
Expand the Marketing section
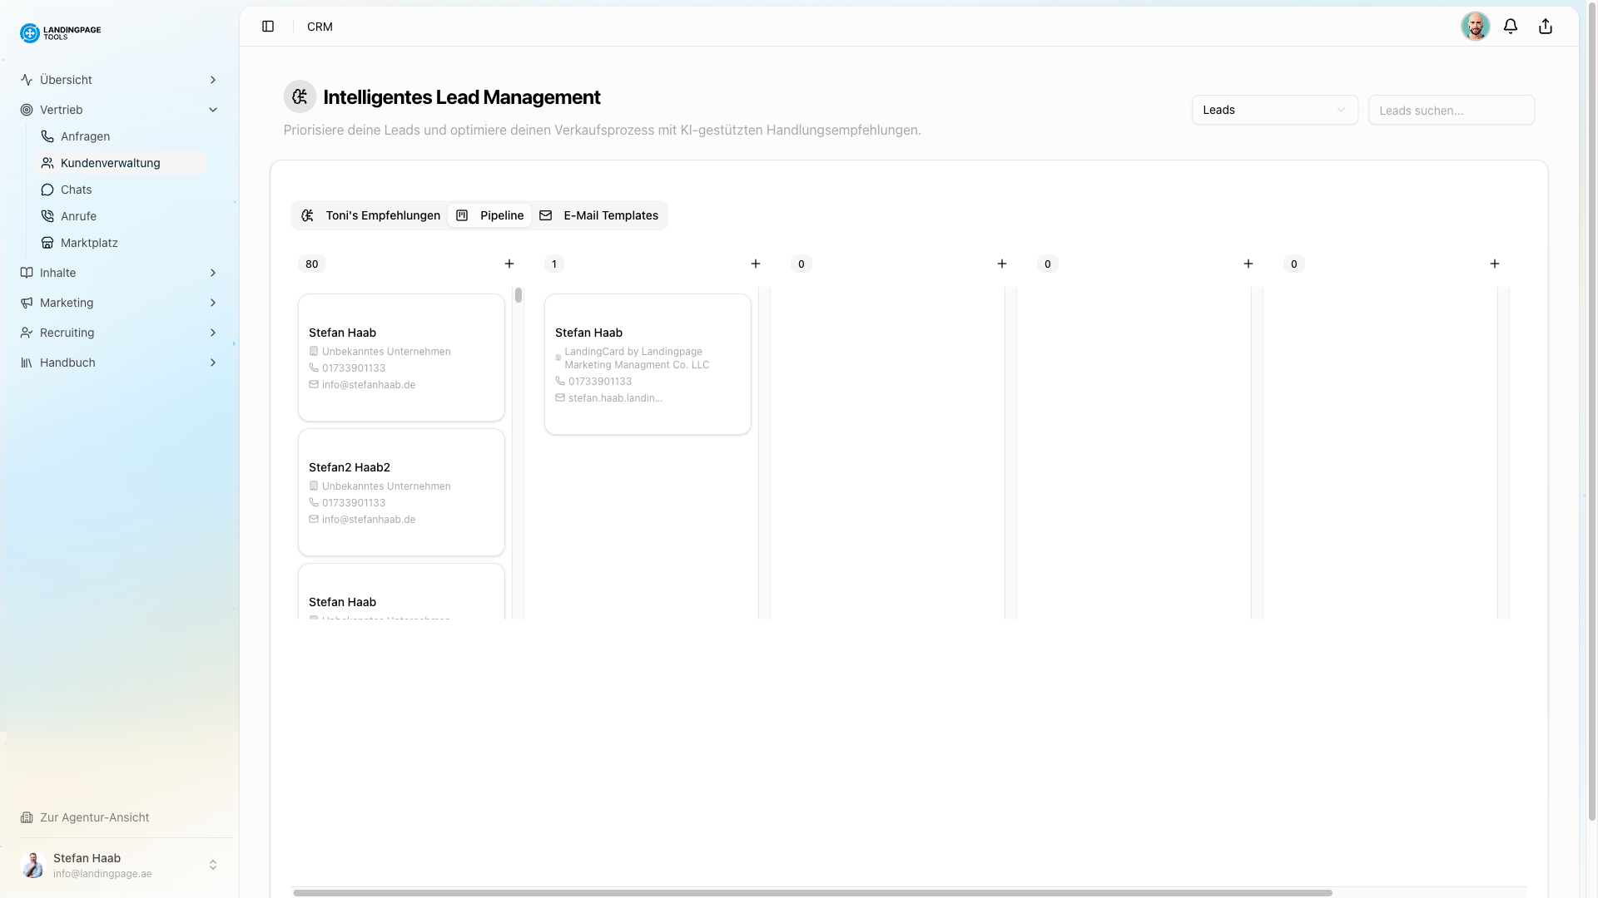[x=213, y=303]
